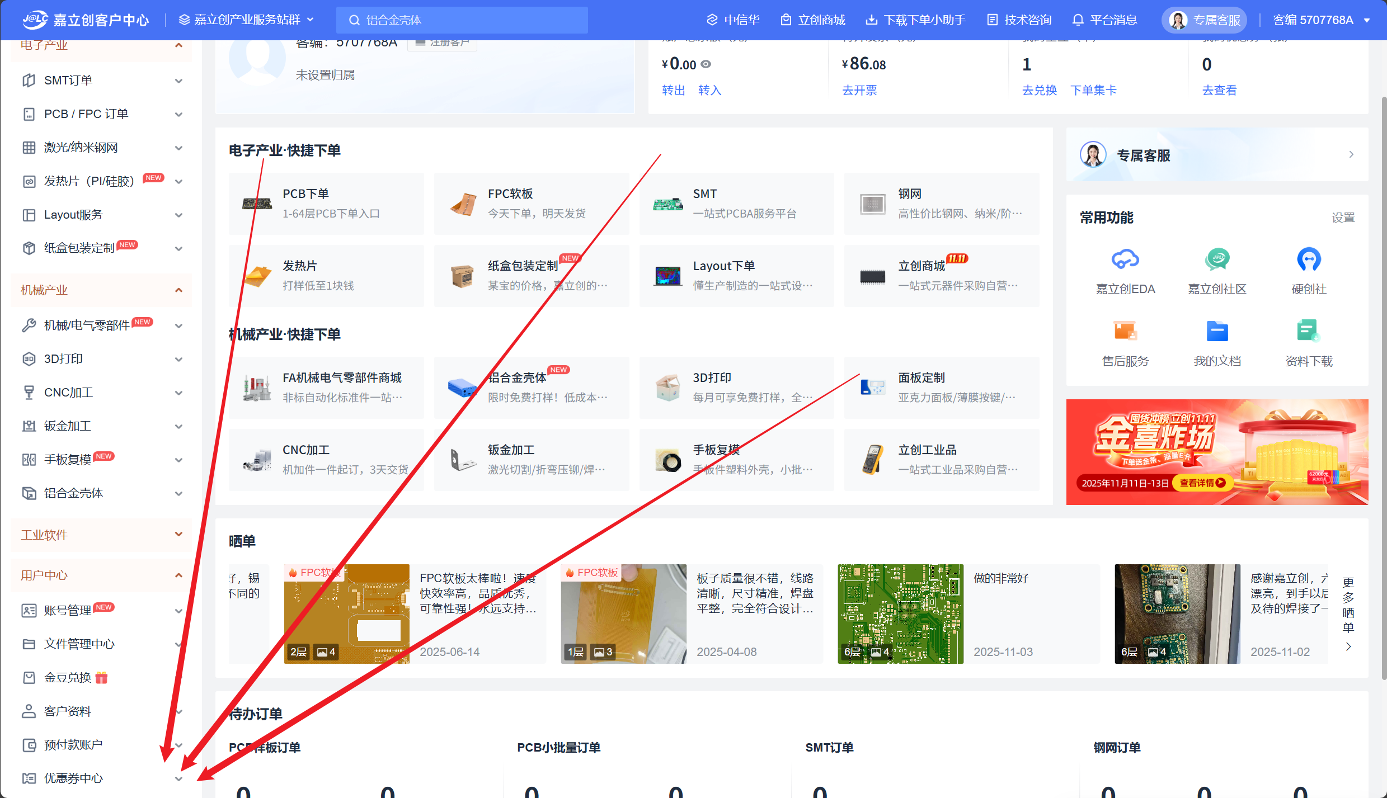Open 资料下载 icon

coord(1308,331)
